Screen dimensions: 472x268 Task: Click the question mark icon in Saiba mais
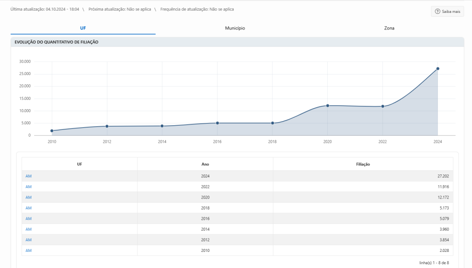pos(437,12)
